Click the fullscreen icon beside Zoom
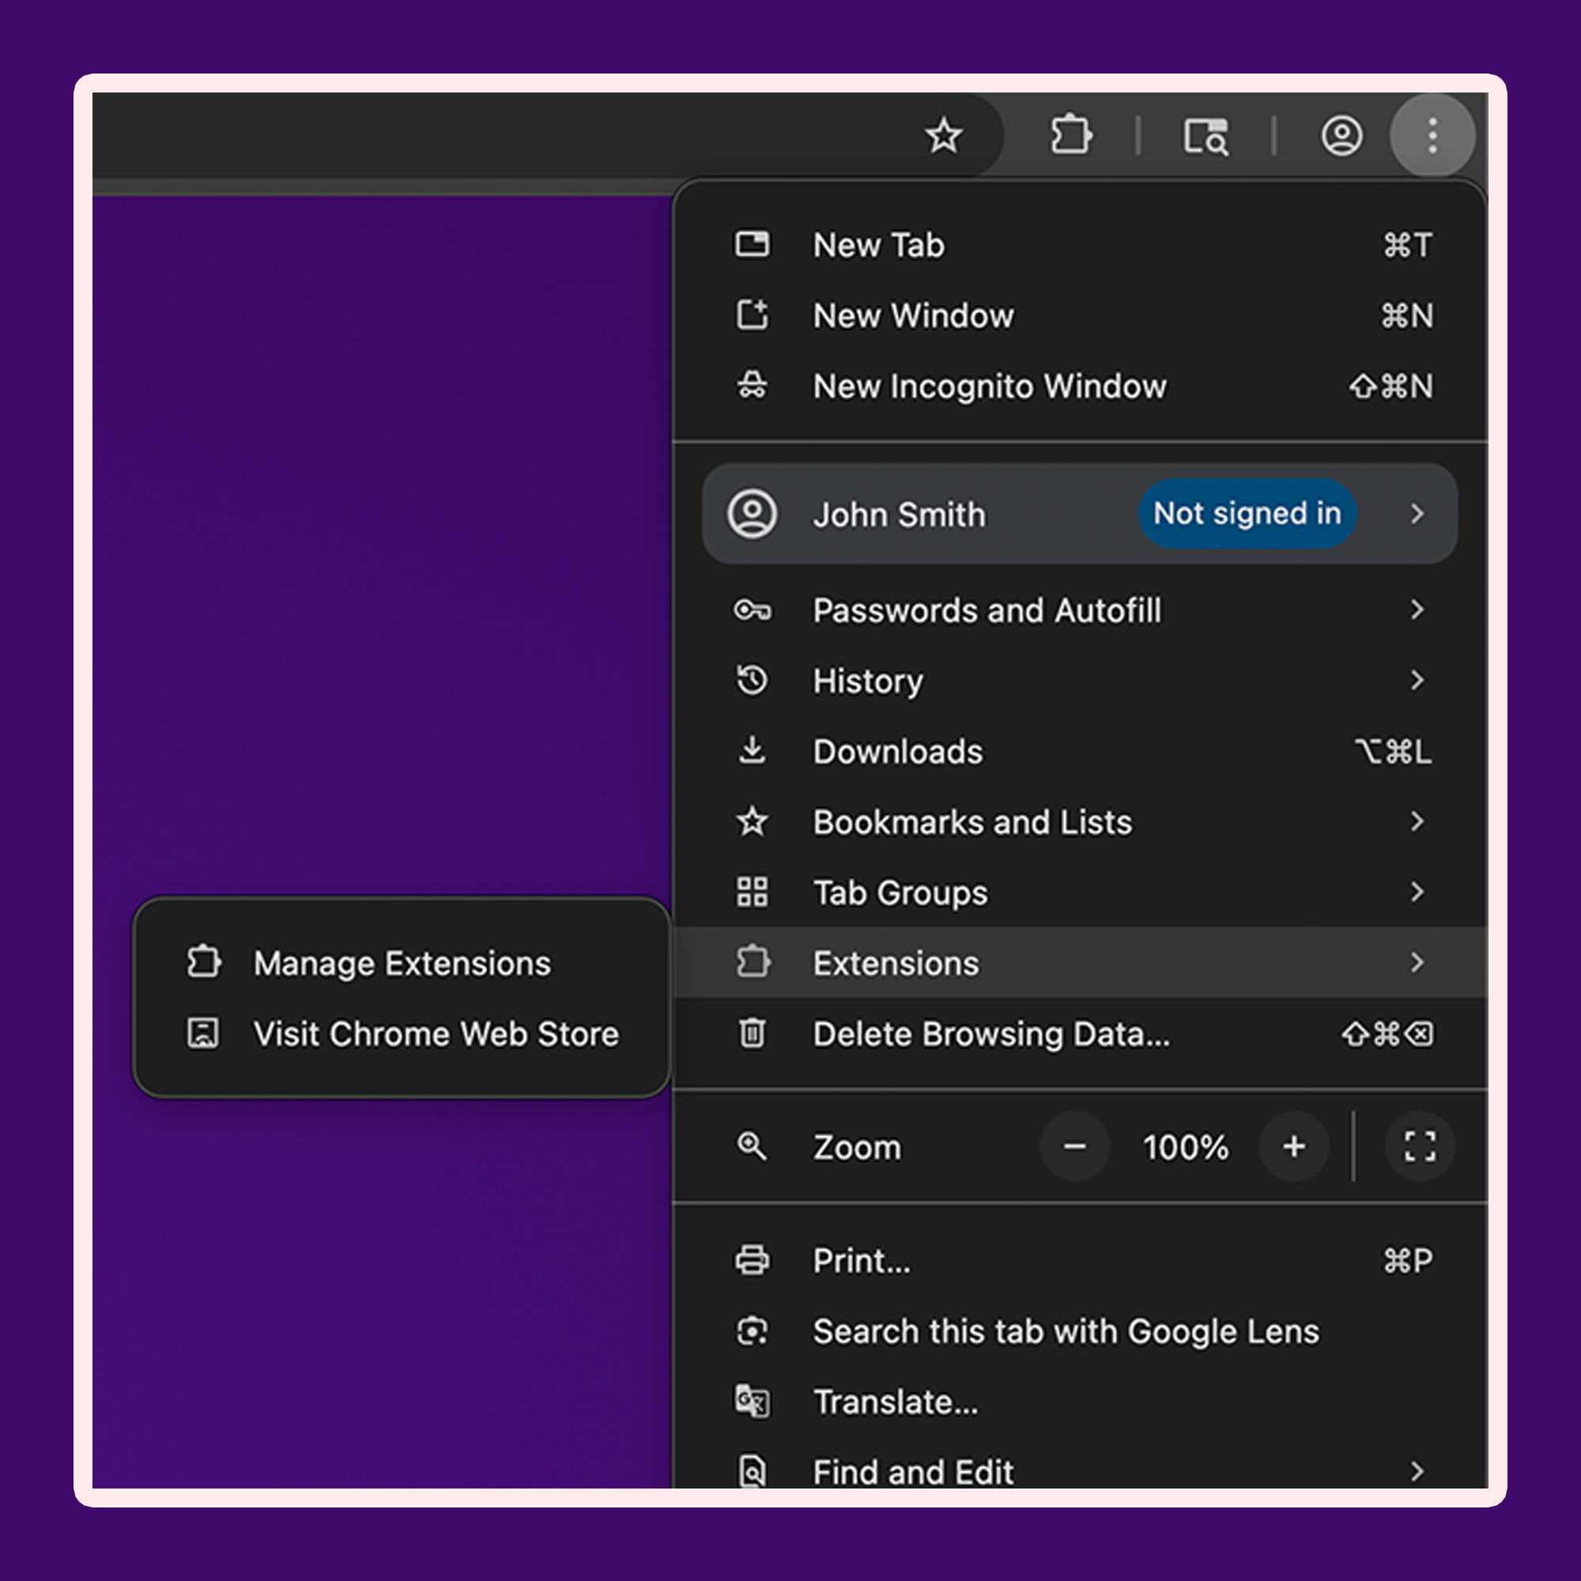This screenshot has width=1581, height=1581. pos(1420,1146)
